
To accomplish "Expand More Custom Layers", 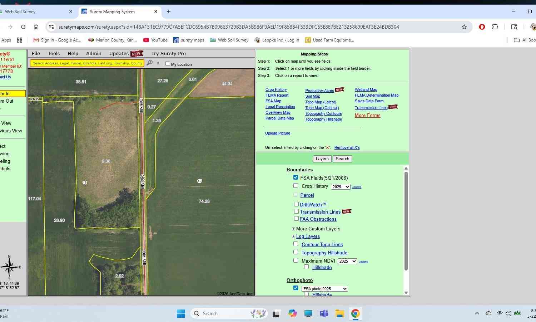I will pos(293,229).
